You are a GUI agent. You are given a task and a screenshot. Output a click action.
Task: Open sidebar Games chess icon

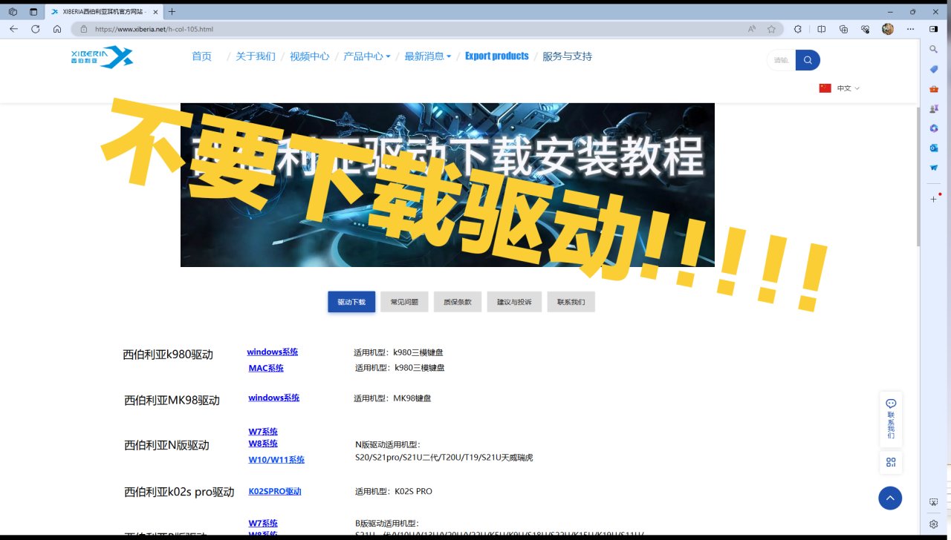click(x=934, y=108)
